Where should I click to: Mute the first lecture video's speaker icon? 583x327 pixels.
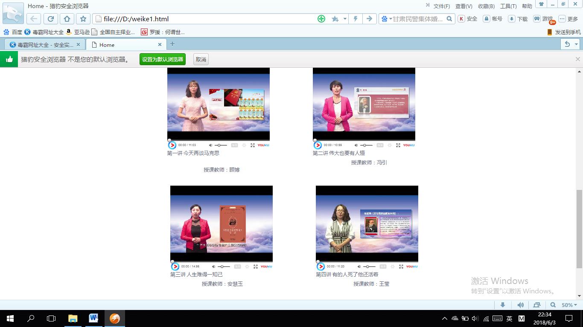pos(210,145)
